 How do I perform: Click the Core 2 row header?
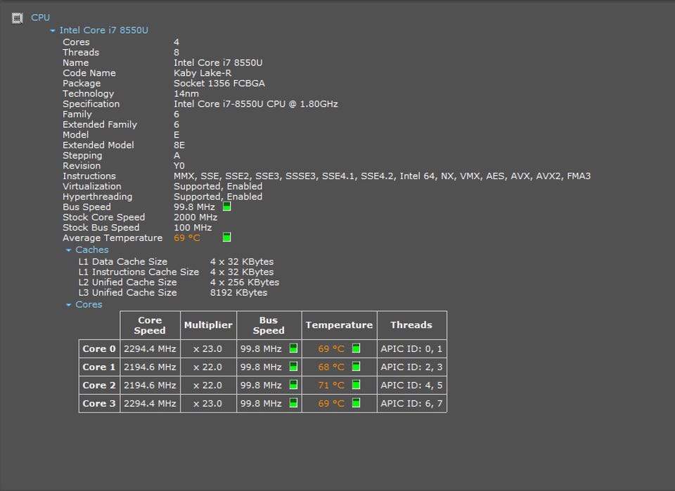pyautogui.click(x=99, y=385)
